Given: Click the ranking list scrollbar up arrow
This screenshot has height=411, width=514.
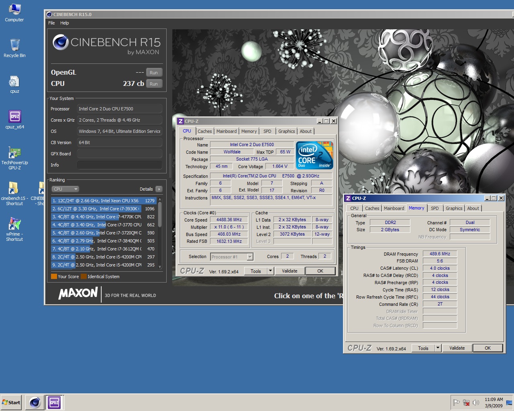Looking at the screenshot, I should [x=160, y=199].
